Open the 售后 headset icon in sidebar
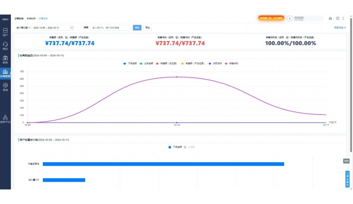The image size is (353, 204). tap(5, 45)
